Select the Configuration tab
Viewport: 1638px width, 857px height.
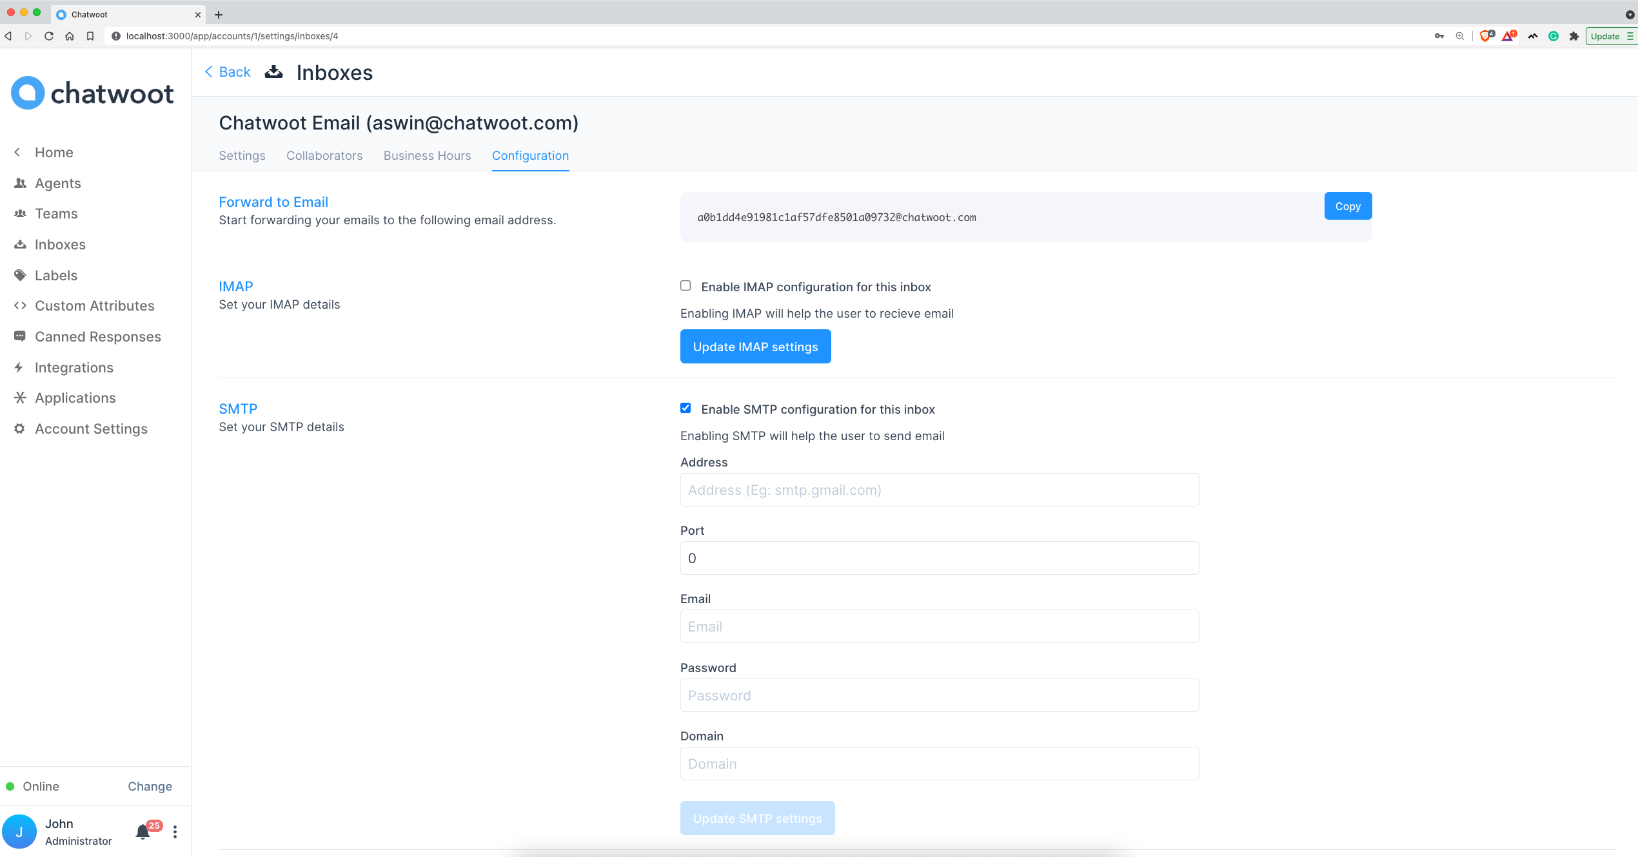pyautogui.click(x=530, y=155)
